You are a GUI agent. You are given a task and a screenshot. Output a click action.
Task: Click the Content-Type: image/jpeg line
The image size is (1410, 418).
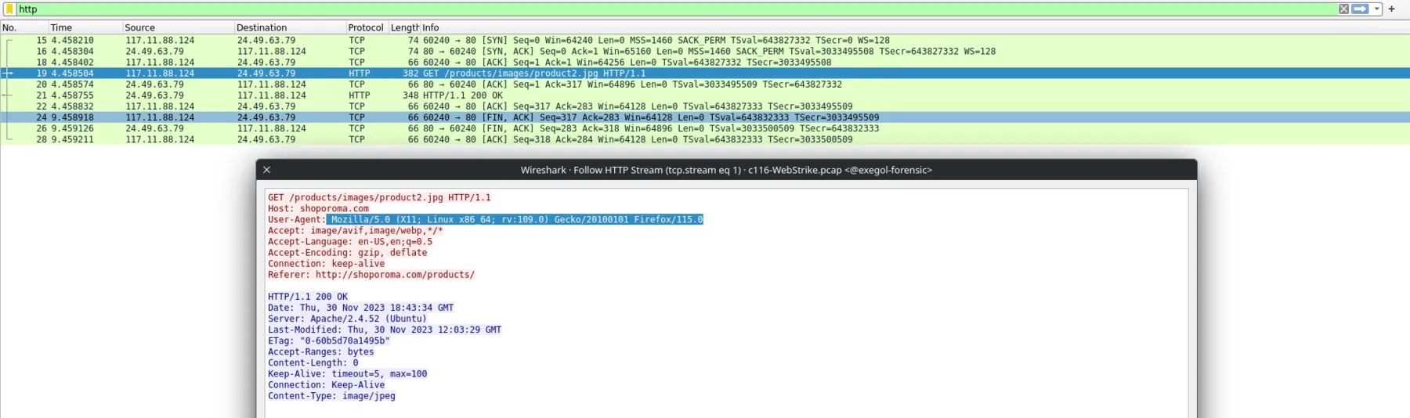pyautogui.click(x=331, y=395)
